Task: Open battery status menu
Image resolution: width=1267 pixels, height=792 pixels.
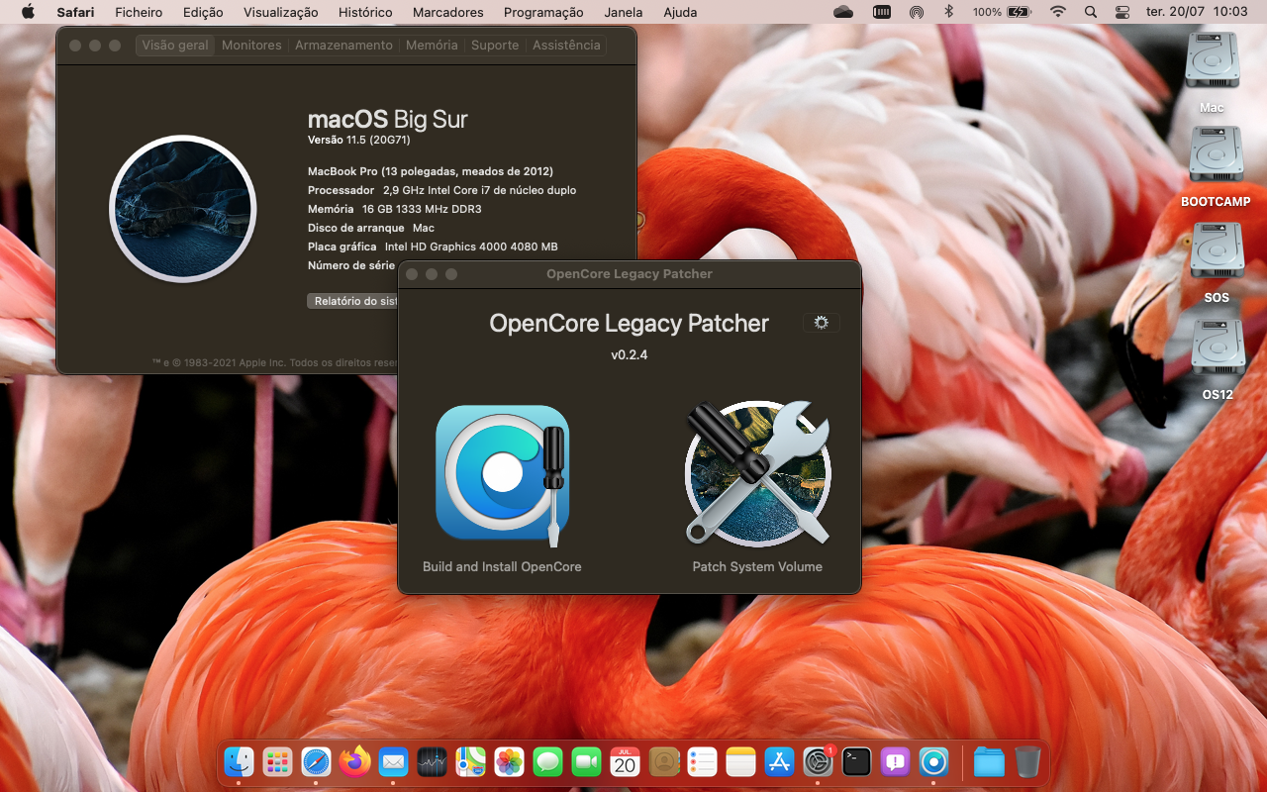Action: [x=1002, y=12]
